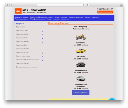Click the browser reload icon
This screenshot has height=108, width=128.
tap(83, 5)
